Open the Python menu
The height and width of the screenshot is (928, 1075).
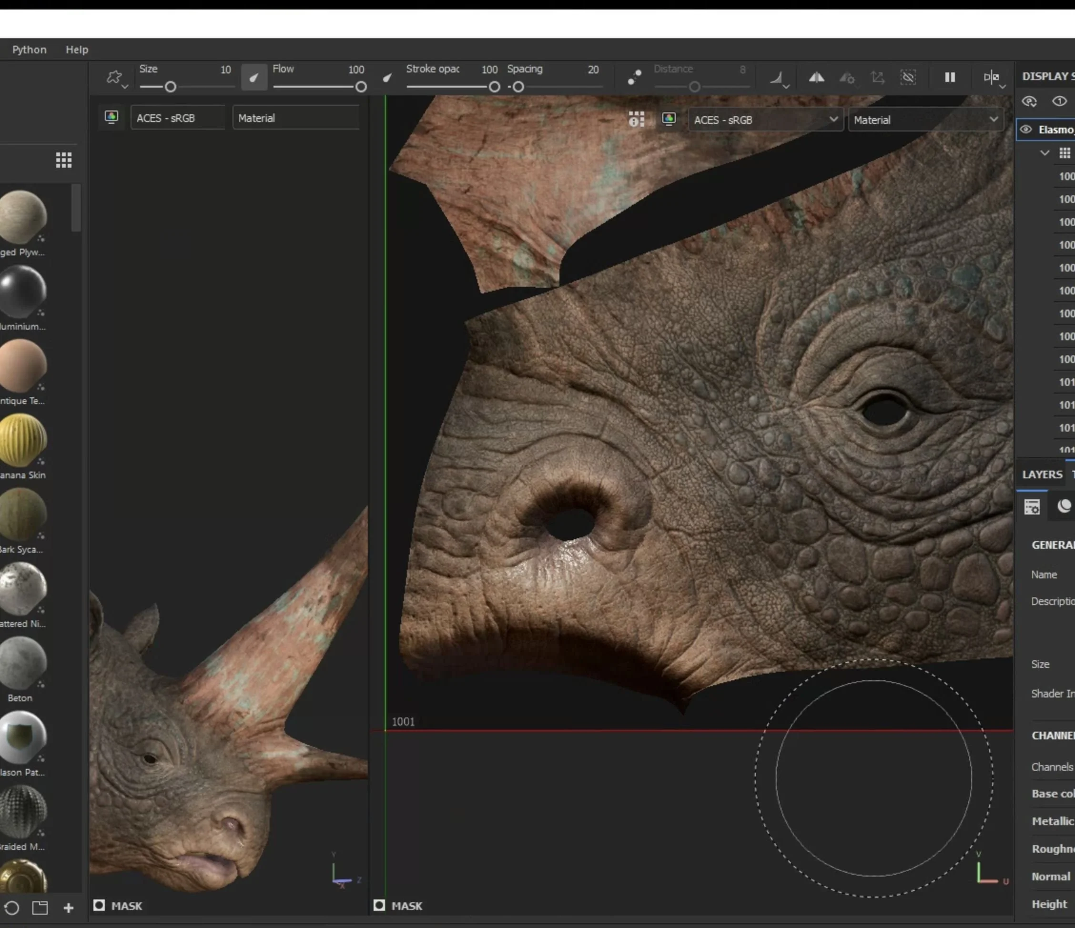(29, 50)
